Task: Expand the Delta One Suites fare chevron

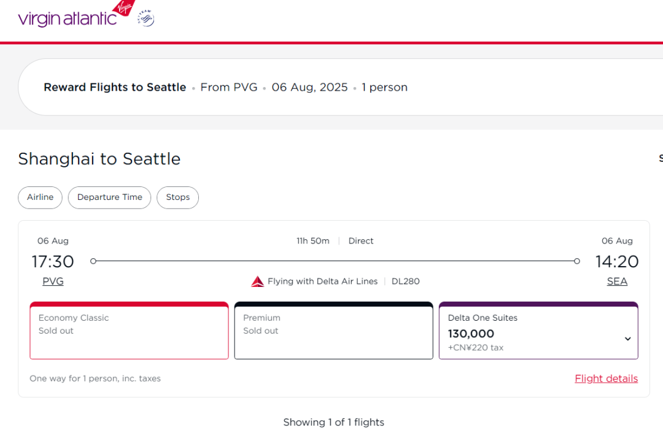Action: click(x=627, y=338)
